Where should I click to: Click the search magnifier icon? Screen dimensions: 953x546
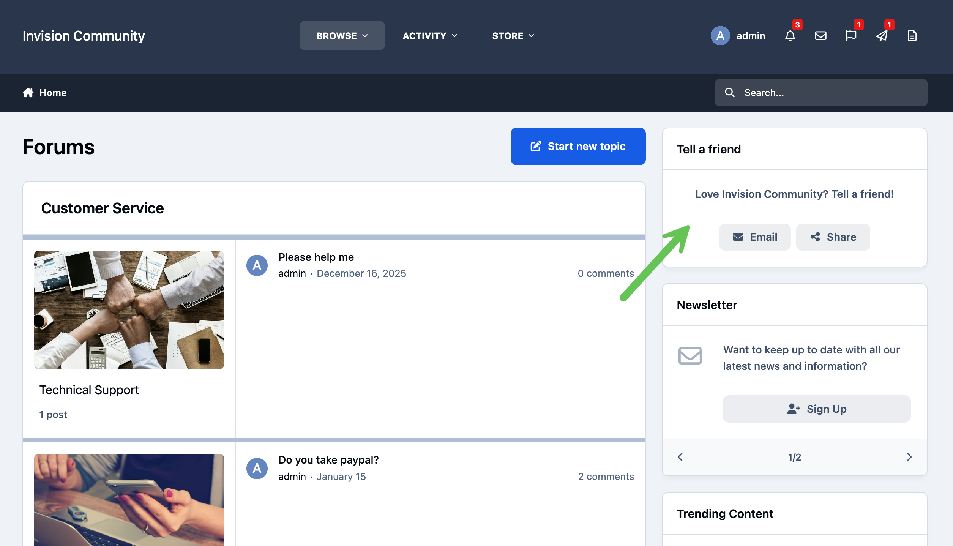pos(729,93)
